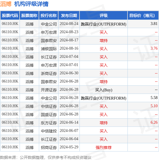Select 浦银国际 investment bank cell
The width and height of the screenshot is (159, 160).
(49, 49)
